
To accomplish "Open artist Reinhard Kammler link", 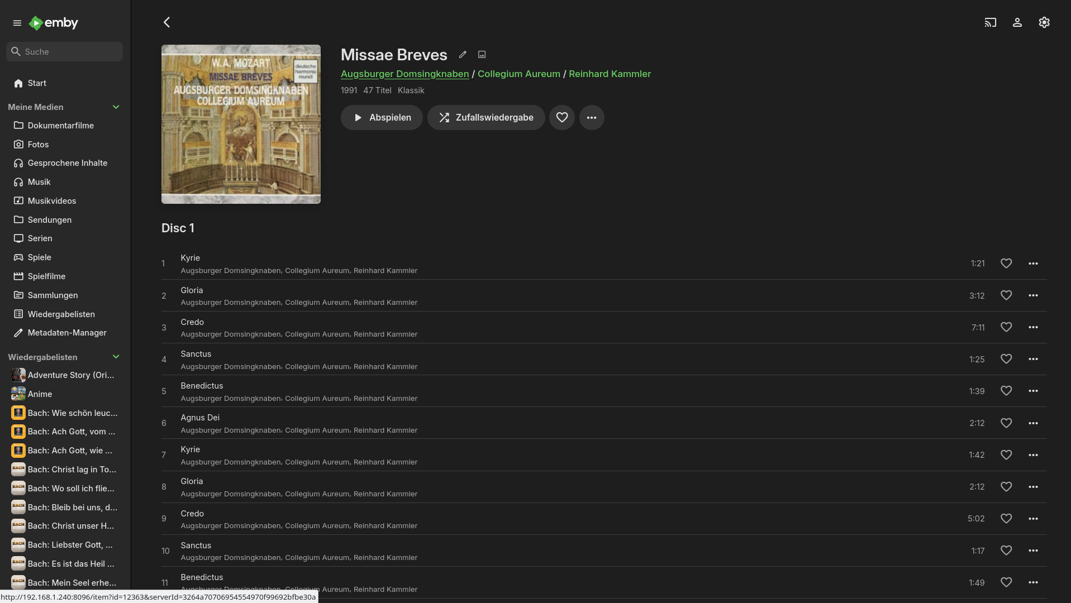I will tap(610, 74).
